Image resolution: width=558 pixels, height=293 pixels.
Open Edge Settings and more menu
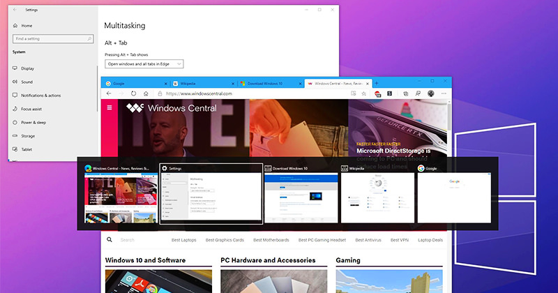(444, 93)
